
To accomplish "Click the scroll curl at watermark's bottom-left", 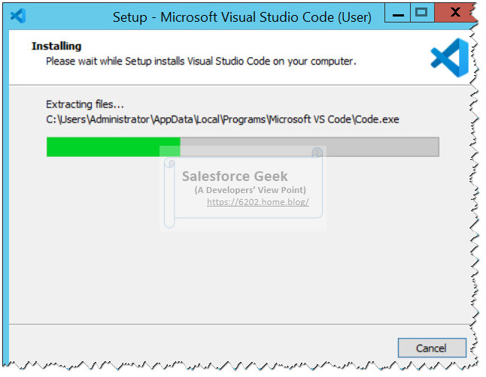I will tap(169, 222).
